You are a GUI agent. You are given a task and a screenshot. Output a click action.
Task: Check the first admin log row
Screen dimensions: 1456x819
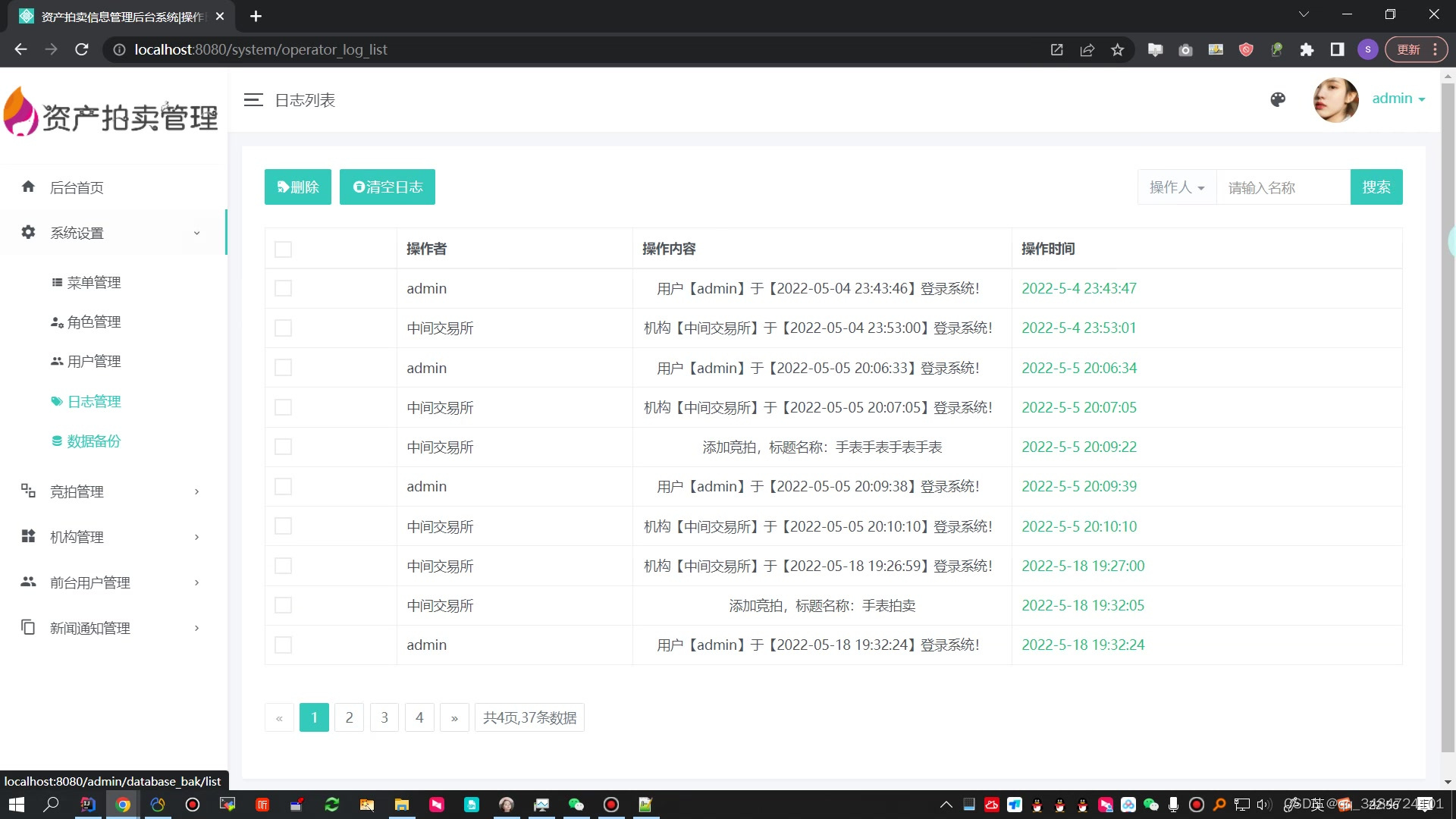(x=283, y=288)
